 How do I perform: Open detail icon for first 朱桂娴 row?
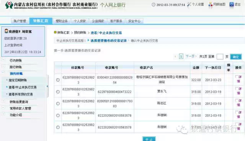[x=238, y=115]
